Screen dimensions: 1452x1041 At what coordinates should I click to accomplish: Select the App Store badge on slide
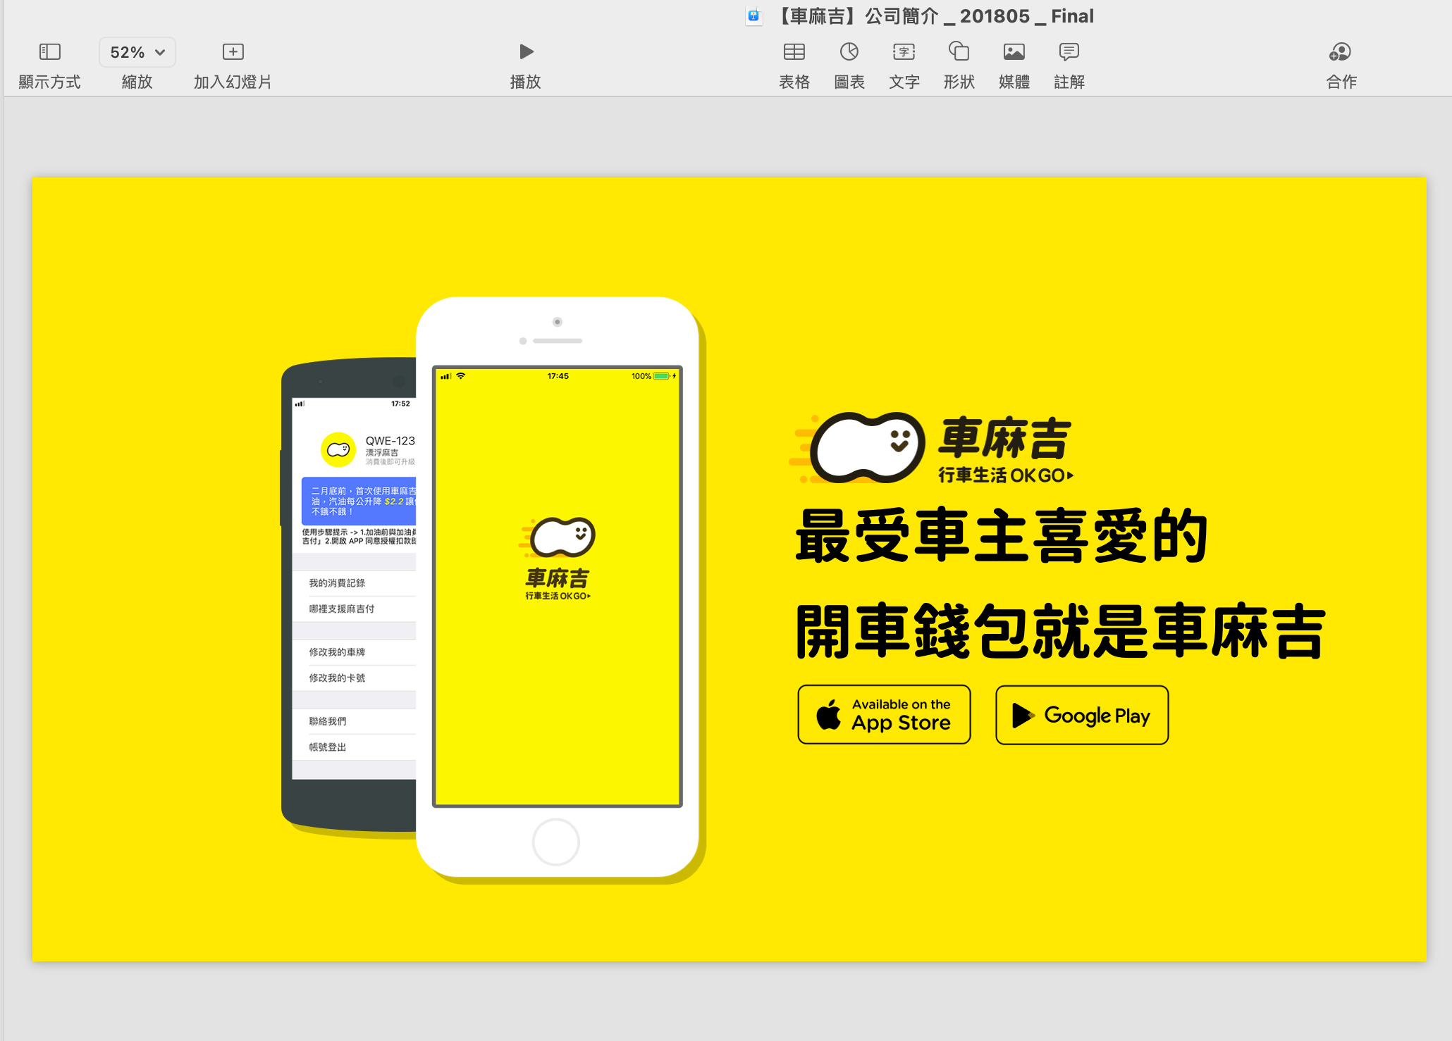click(x=884, y=714)
